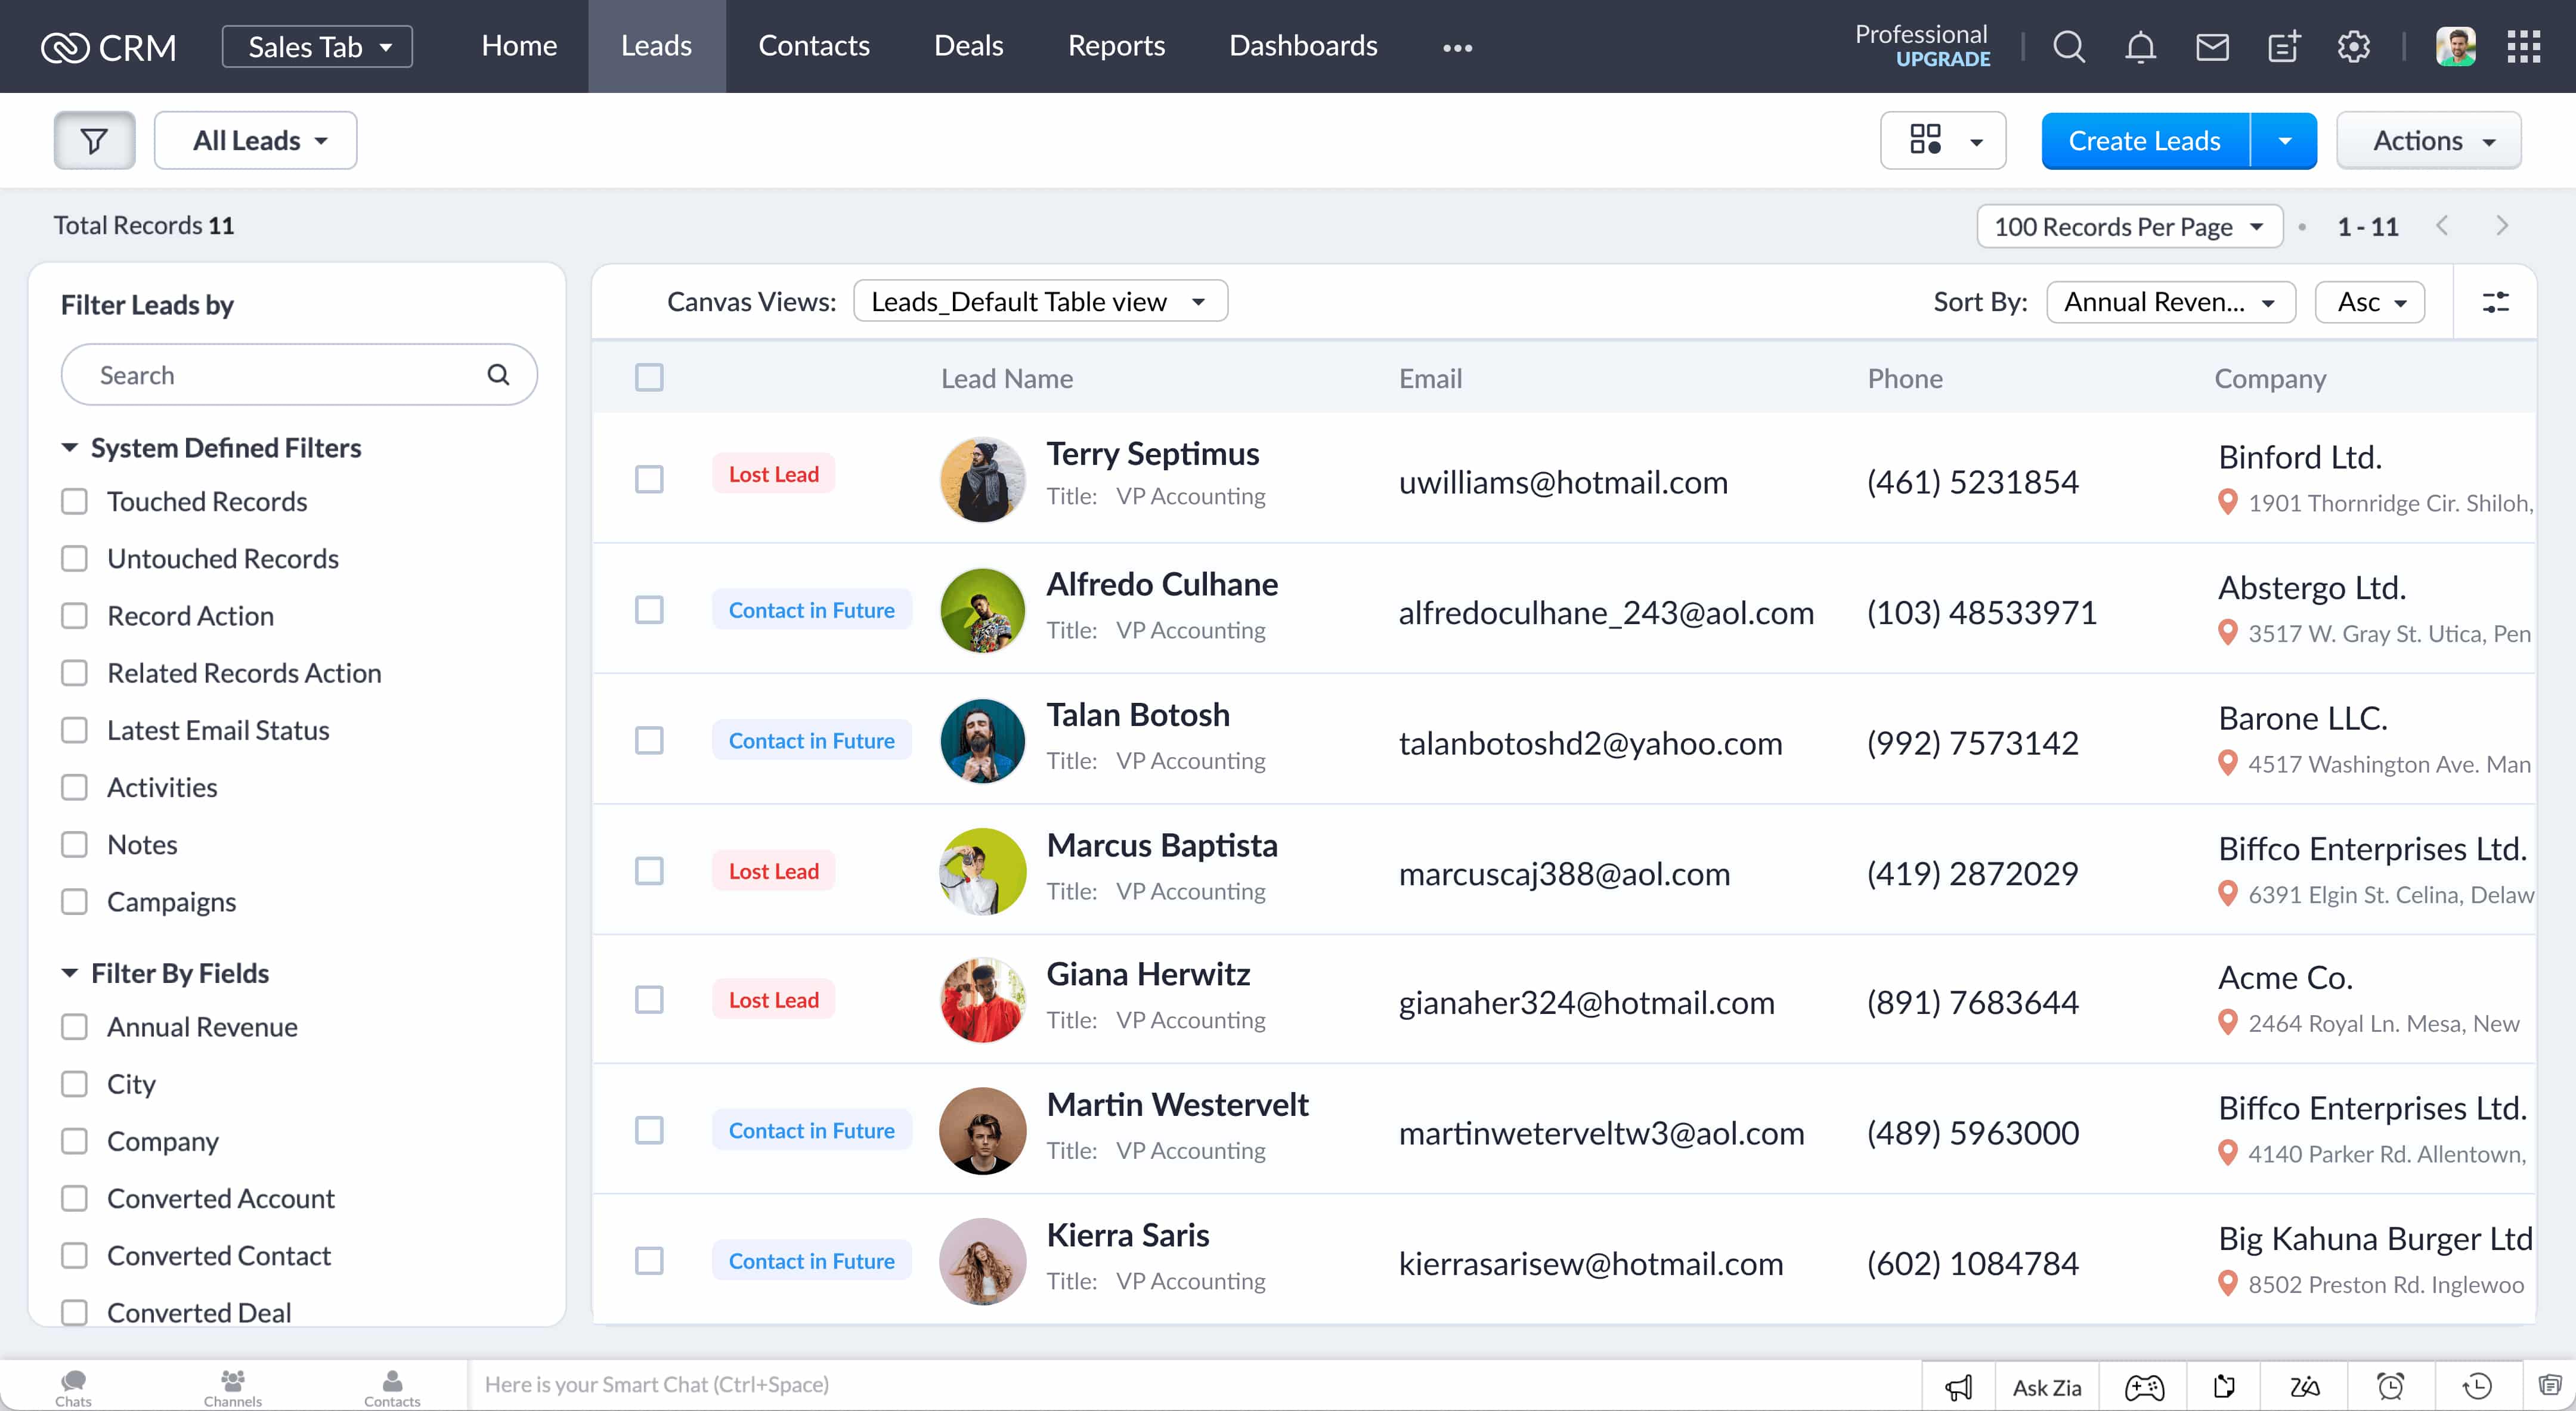Click the Create Leads button

[2144, 141]
